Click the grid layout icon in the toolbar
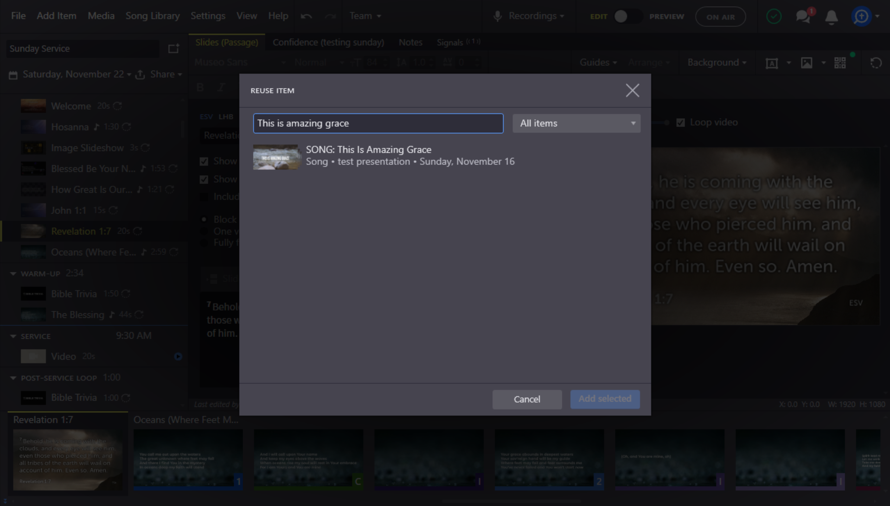The height and width of the screenshot is (506, 890). 840,63
